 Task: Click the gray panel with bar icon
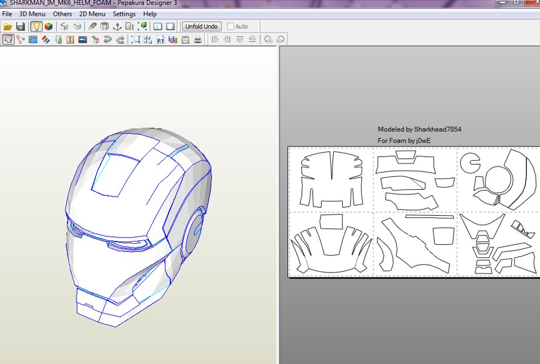pyautogui.click(x=130, y=26)
